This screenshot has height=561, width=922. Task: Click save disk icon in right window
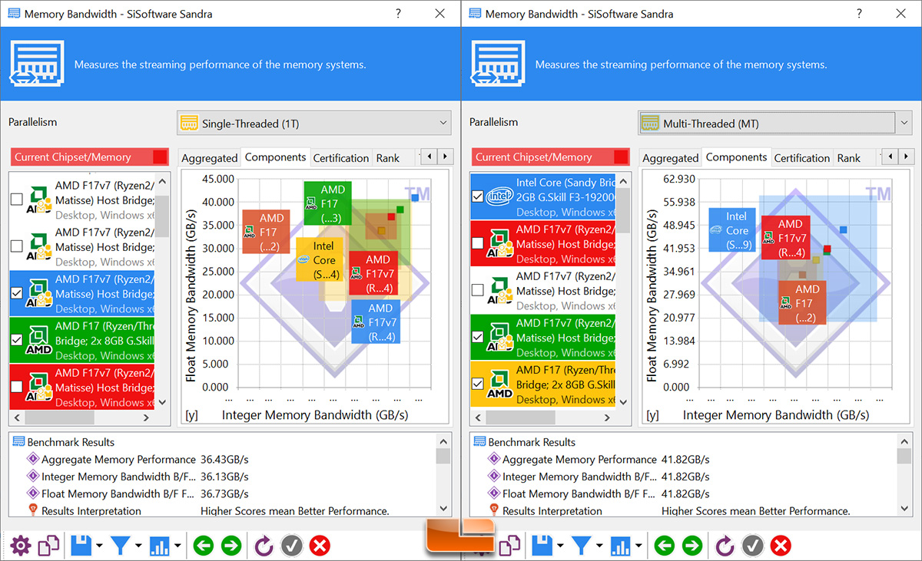tap(542, 546)
